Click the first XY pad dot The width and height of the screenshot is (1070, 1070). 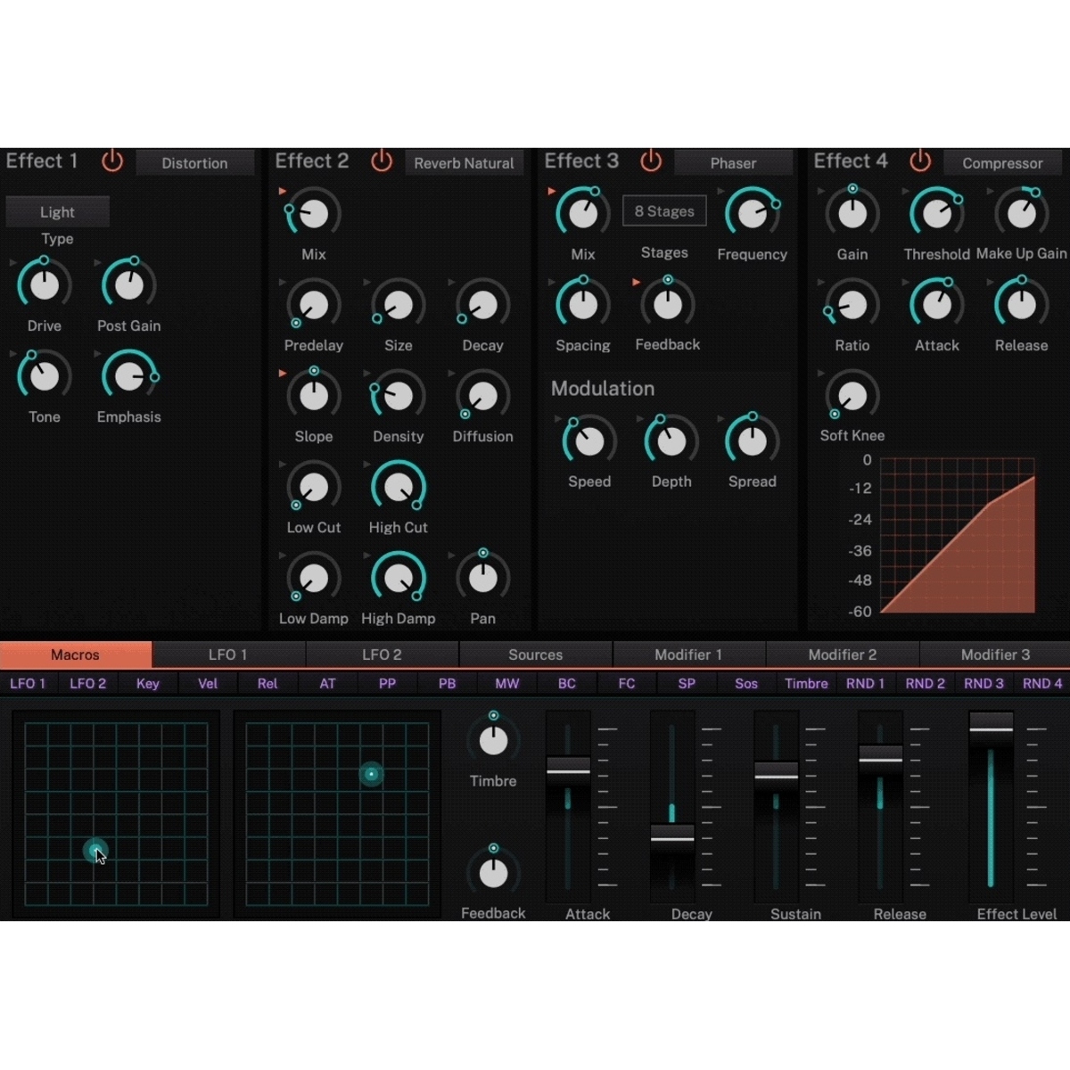pos(95,851)
